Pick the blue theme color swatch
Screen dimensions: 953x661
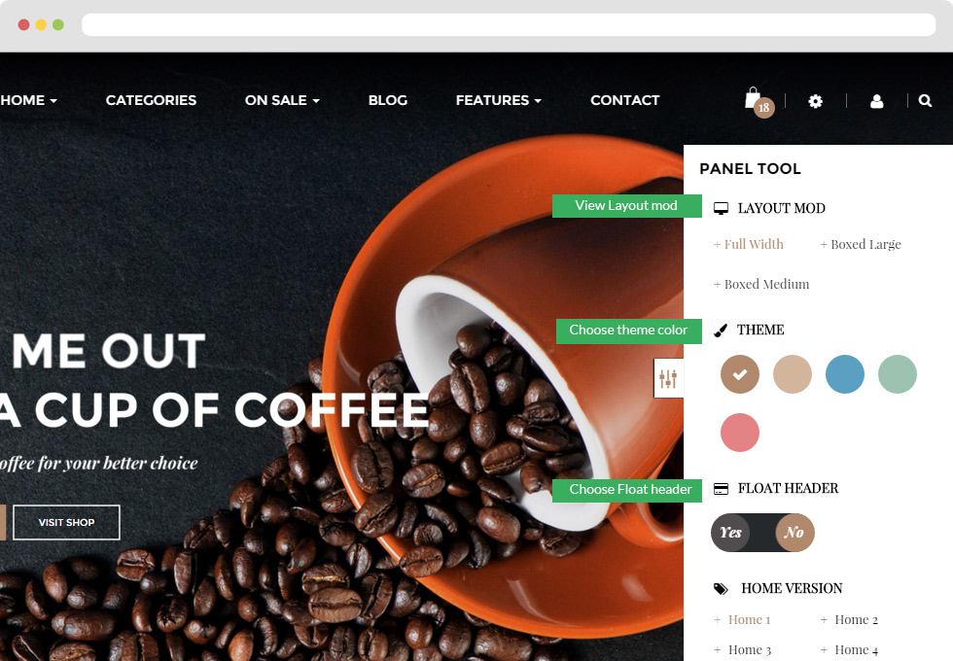845,374
